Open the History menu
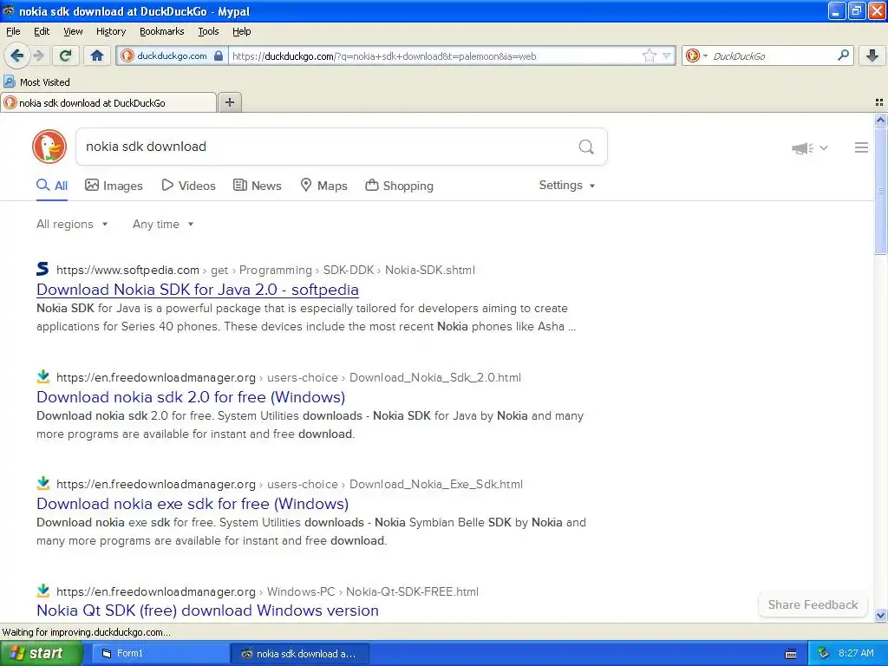 (x=110, y=31)
